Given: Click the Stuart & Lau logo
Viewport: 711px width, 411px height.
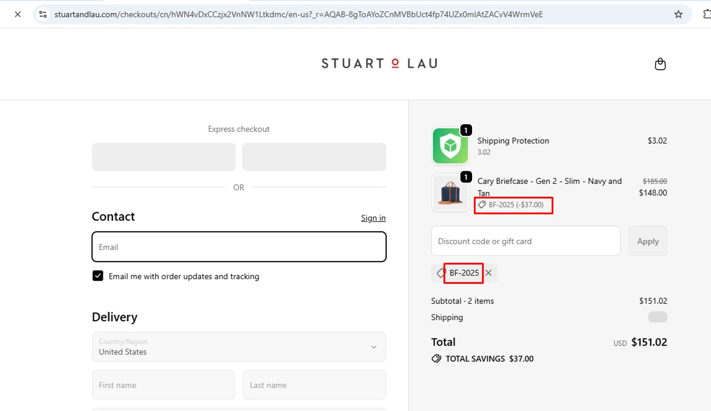Looking at the screenshot, I should coord(379,64).
